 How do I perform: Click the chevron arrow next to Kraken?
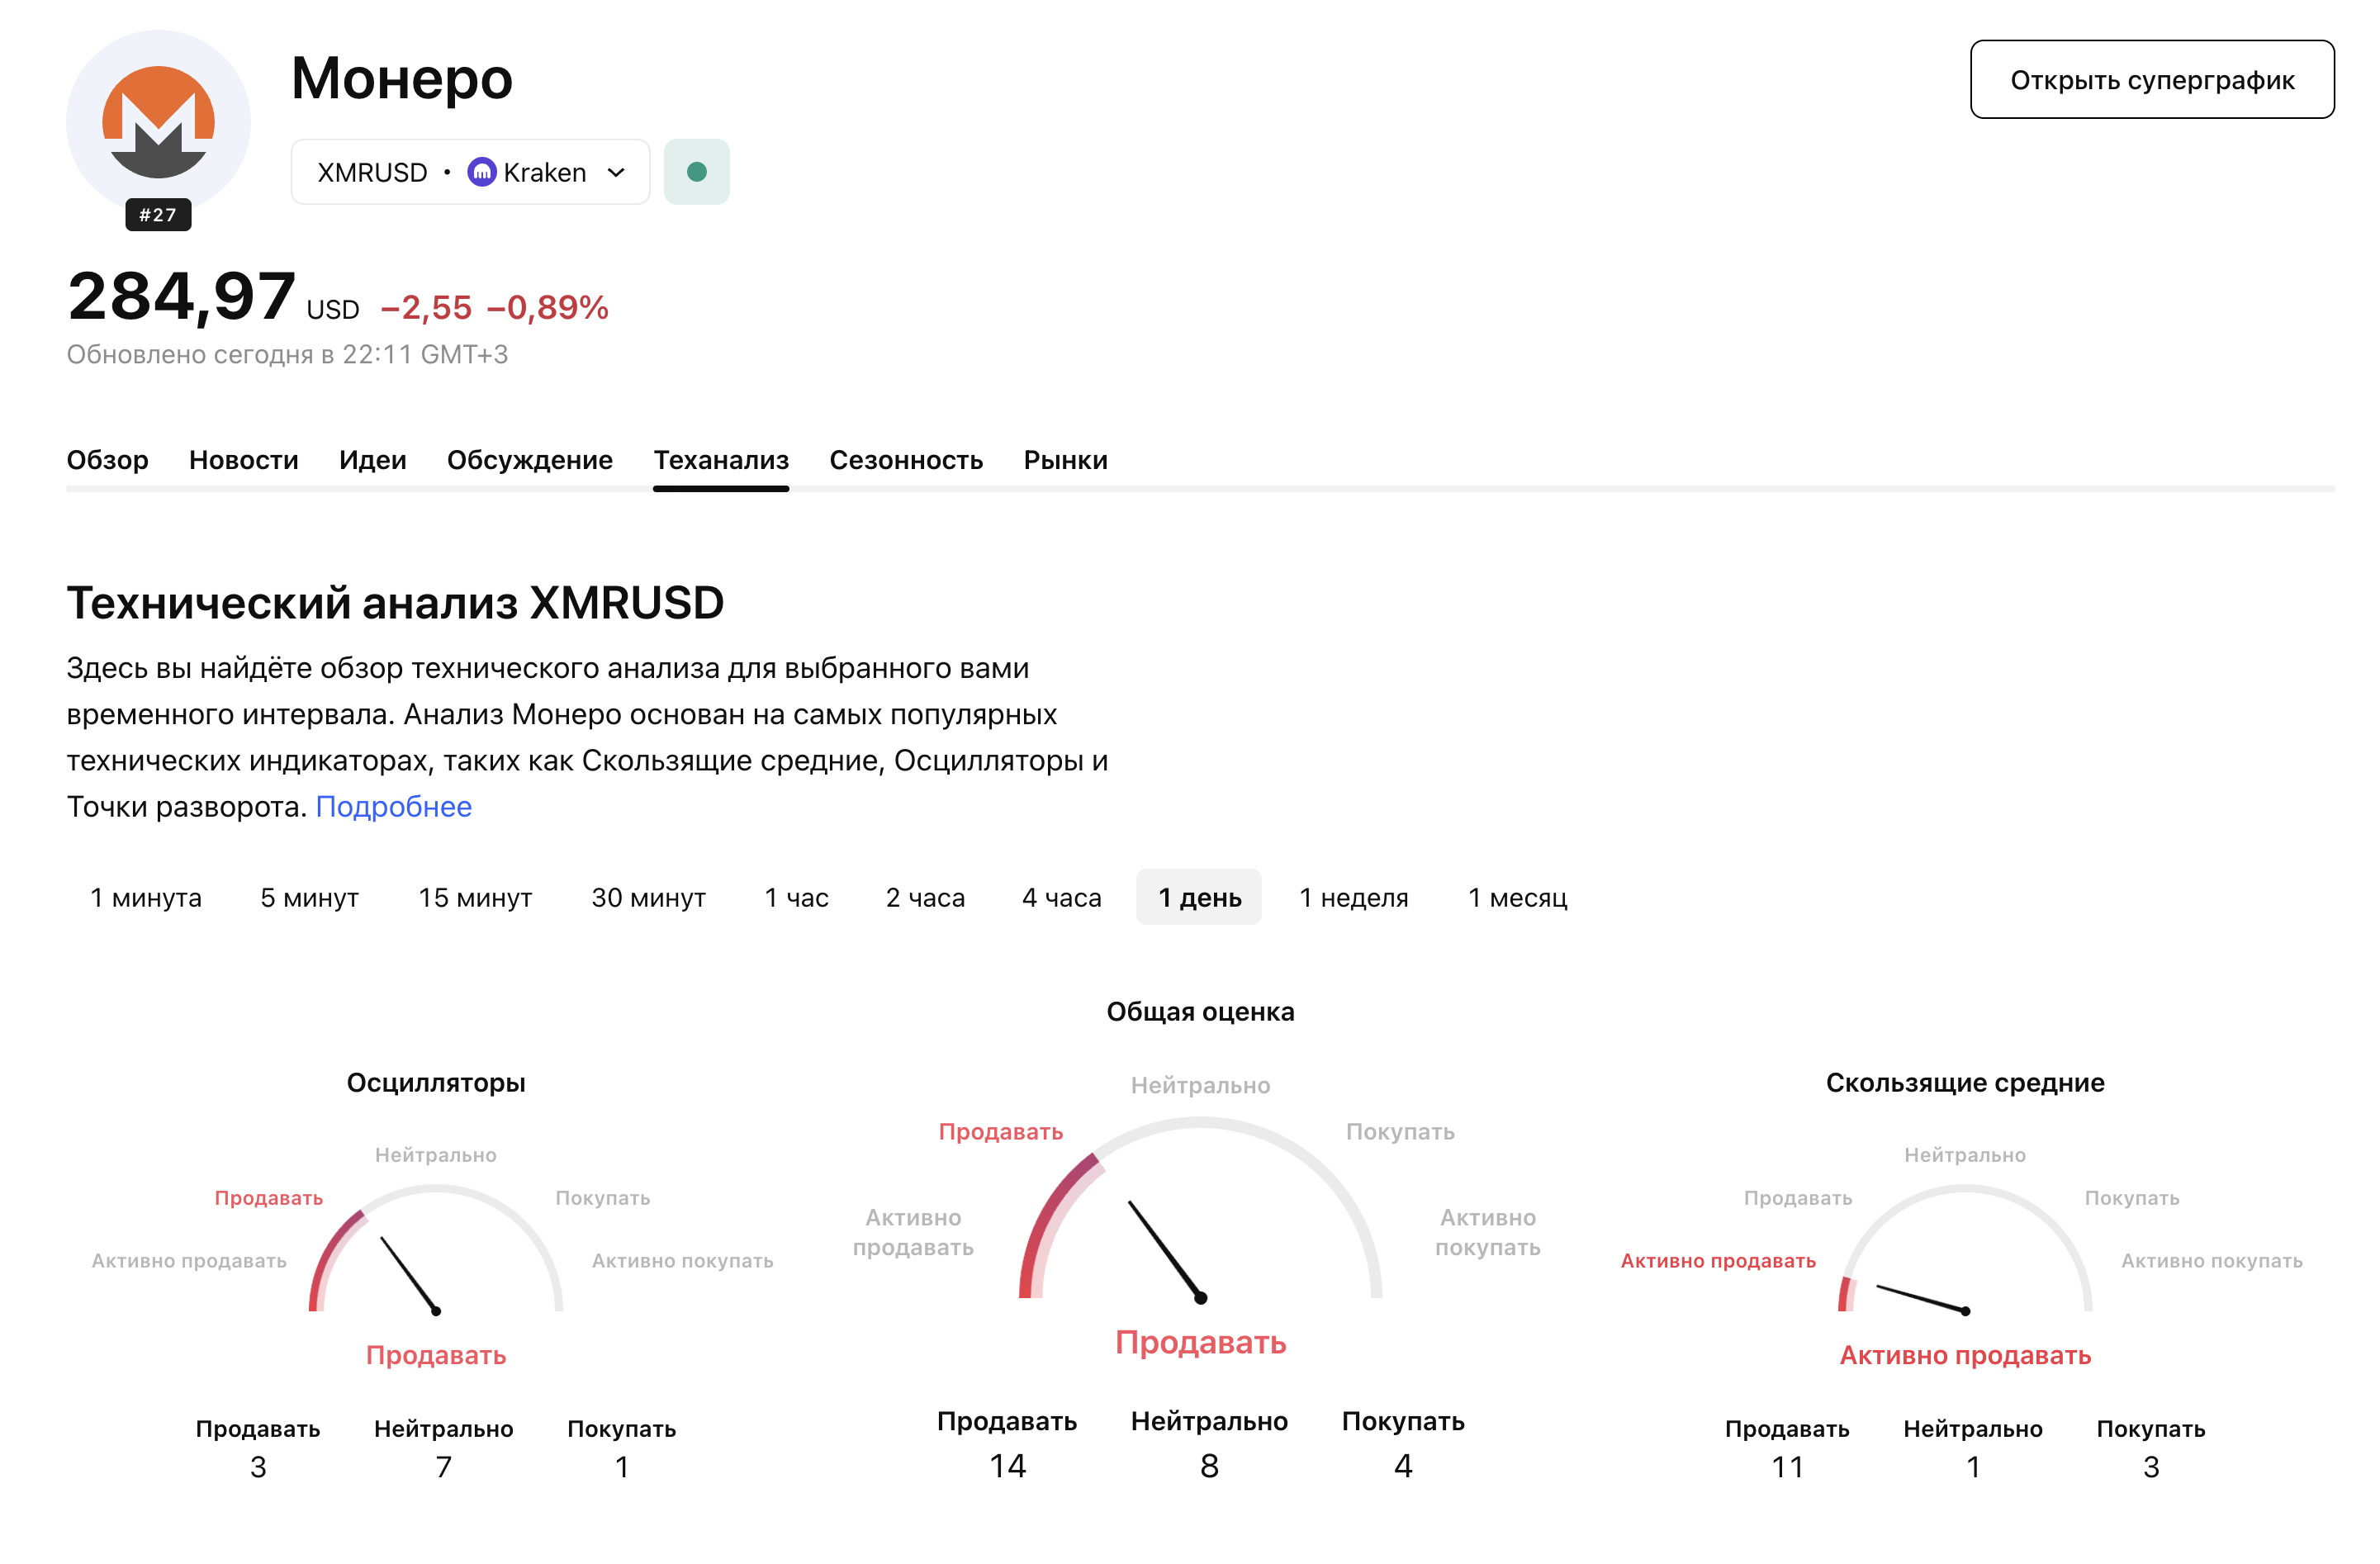pos(617,172)
